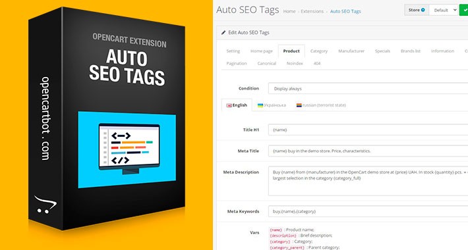Click the Meta Keywords input field
The image size is (468, 250).
(x=368, y=211)
